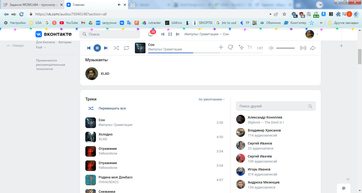Collapse the side panel with double chevron
The image size is (362, 193).
[x=348, y=179]
